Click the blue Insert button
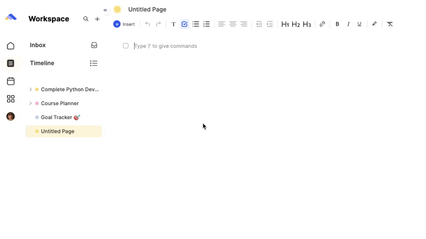Image resolution: width=426 pixels, height=239 pixels. point(124,24)
